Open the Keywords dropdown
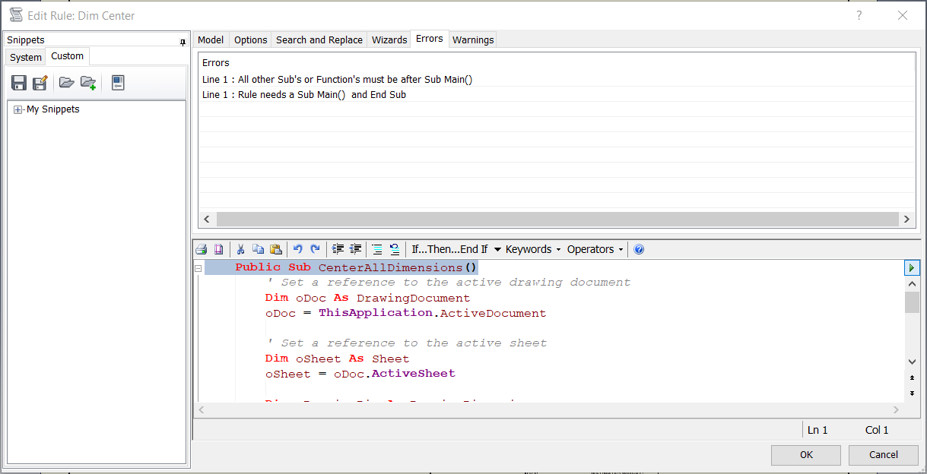927x474 pixels. click(x=532, y=249)
